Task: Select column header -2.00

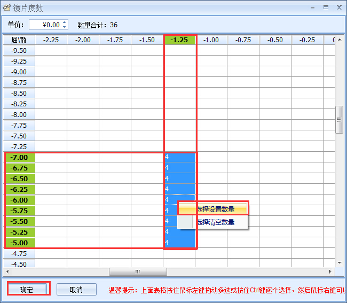Action: [x=83, y=40]
